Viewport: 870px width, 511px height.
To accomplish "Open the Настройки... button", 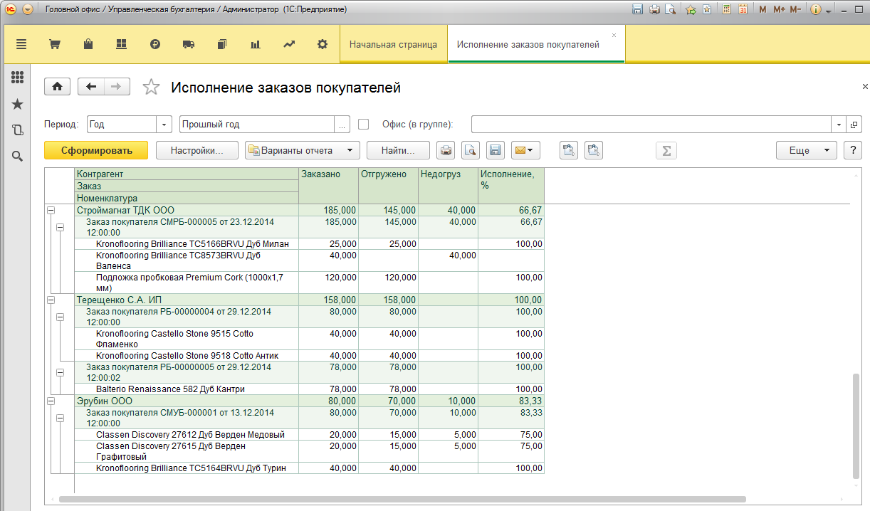I will pos(197,150).
